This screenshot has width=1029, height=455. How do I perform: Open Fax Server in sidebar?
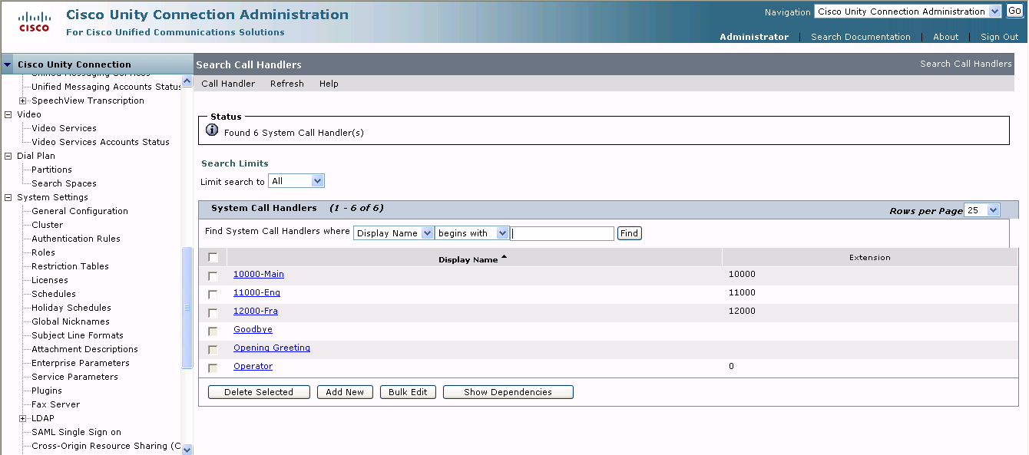coord(55,404)
